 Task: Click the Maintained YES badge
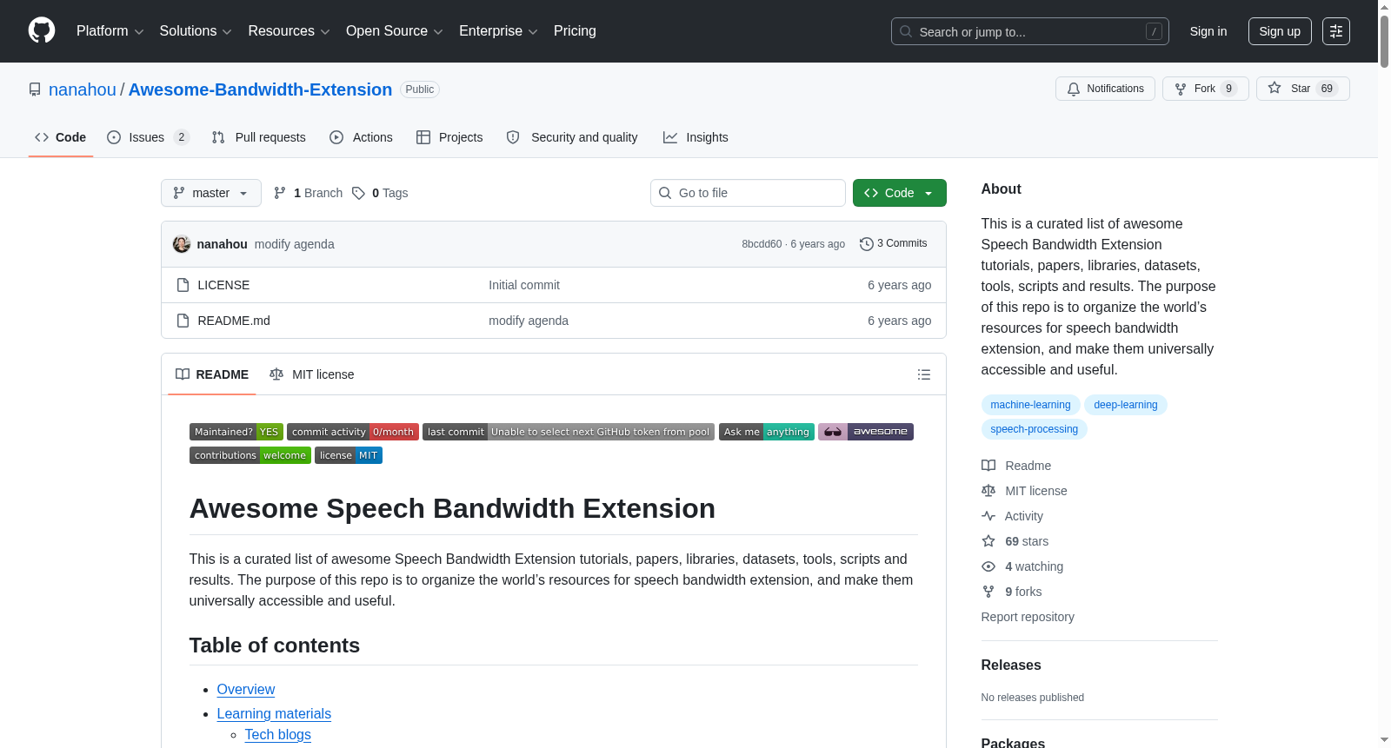coord(236,432)
